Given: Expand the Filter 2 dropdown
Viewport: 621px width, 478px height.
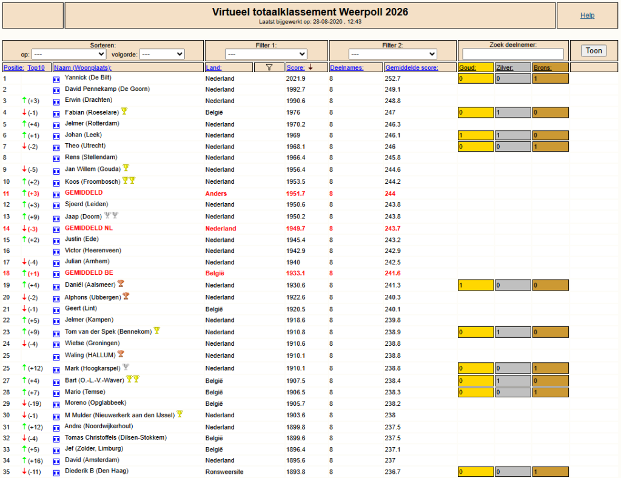Looking at the screenshot, I should click(x=393, y=54).
